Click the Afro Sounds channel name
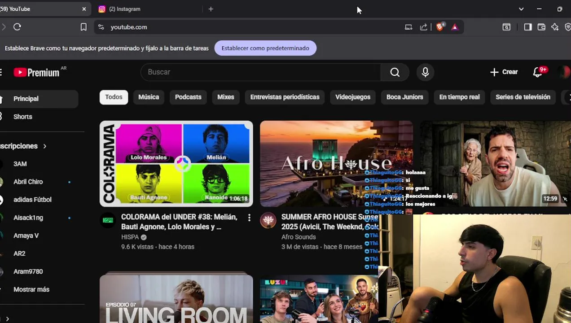The image size is (571, 323). 299,237
